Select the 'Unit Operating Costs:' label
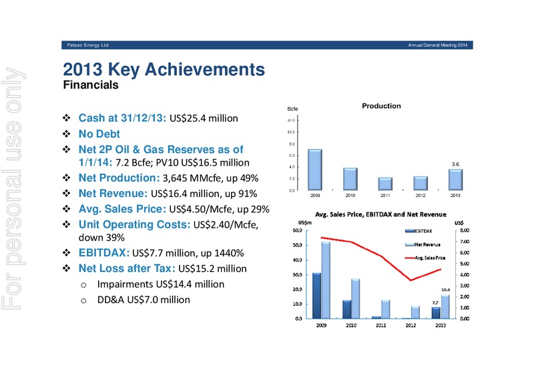The image size is (534, 378). point(134,224)
